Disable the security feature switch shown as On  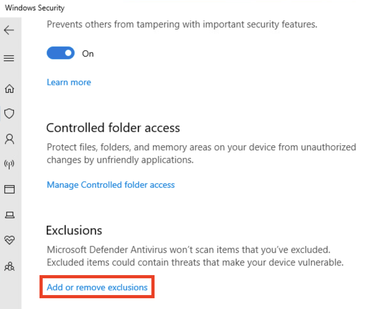pyautogui.click(x=60, y=53)
